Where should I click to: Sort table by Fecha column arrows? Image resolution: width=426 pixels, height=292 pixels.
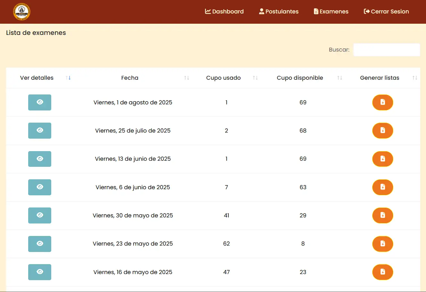coord(187,78)
